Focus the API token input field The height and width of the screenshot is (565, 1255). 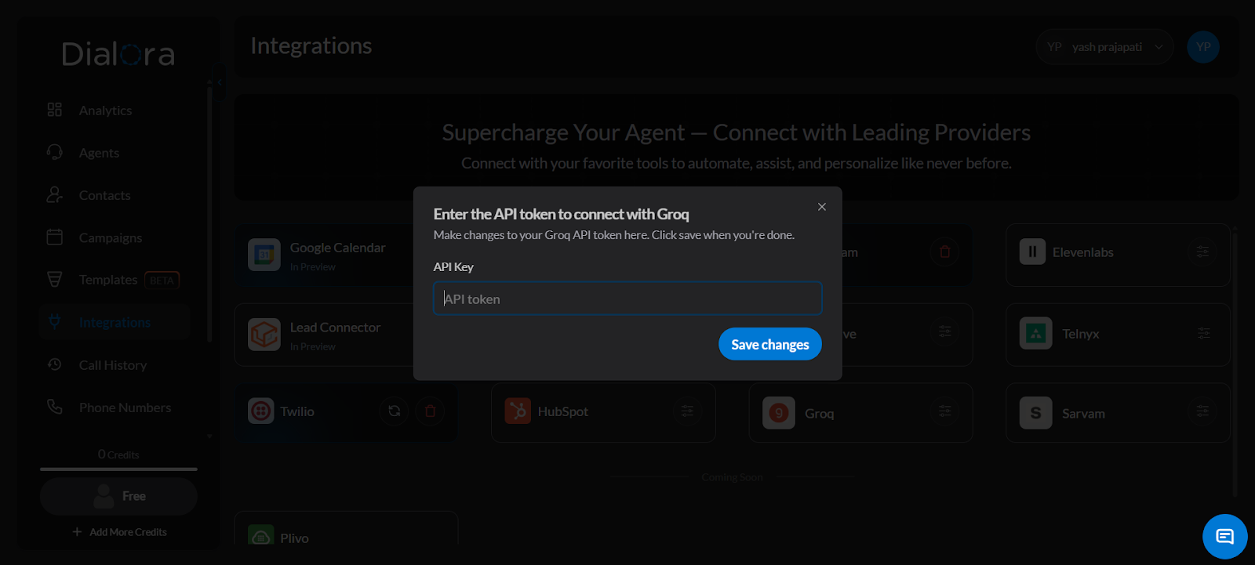click(627, 299)
